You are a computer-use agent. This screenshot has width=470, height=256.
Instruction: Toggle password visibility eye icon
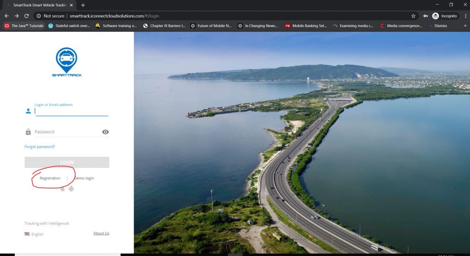106,132
